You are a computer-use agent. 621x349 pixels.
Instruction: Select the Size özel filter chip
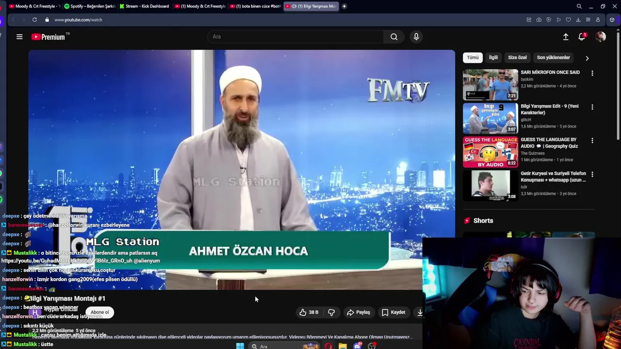517,58
